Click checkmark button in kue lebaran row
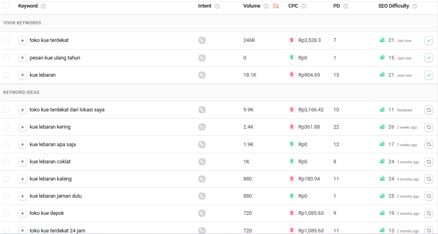Image resolution: width=438 pixels, height=234 pixels. click(429, 75)
